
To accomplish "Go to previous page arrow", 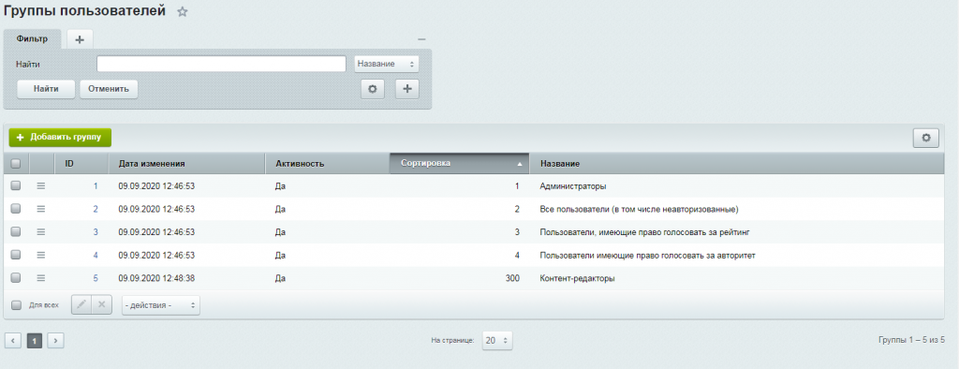I will 13,340.
